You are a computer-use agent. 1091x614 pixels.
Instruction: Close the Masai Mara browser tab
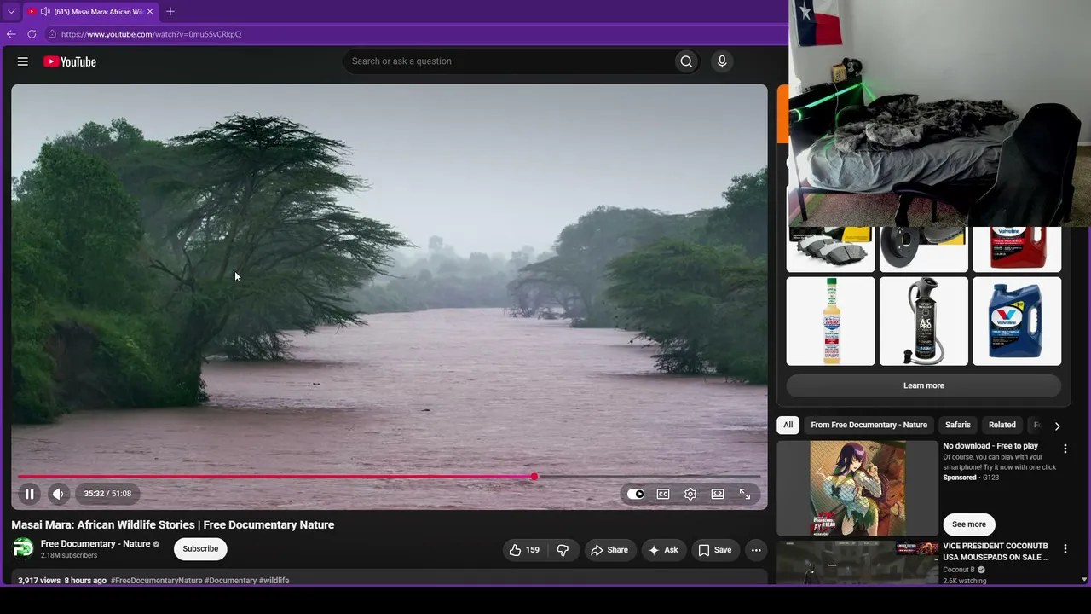150,12
